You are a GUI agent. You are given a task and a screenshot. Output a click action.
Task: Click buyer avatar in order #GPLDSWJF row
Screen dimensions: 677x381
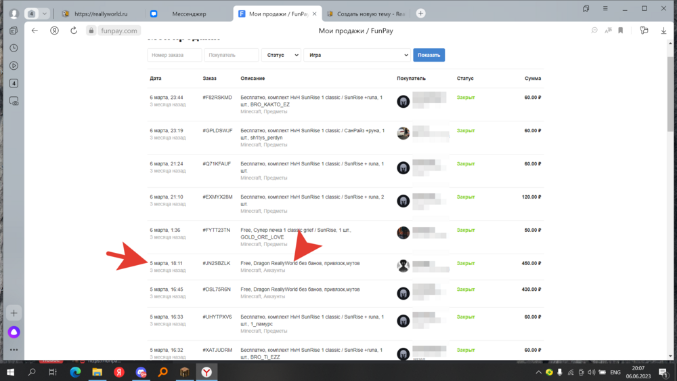tap(403, 133)
